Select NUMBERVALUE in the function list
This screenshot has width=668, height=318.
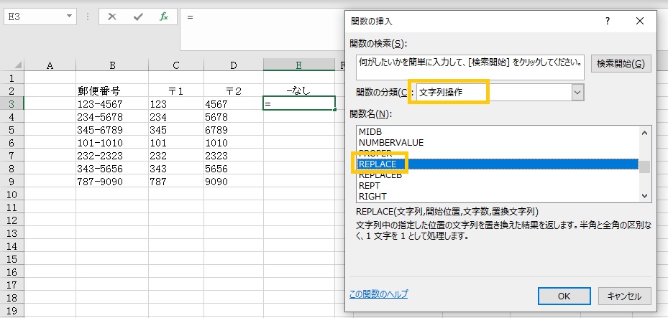(x=390, y=143)
